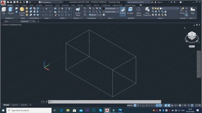Switch to the Solid ribbon tab
This screenshot has height=113, width=202.
click(x=17, y=5)
